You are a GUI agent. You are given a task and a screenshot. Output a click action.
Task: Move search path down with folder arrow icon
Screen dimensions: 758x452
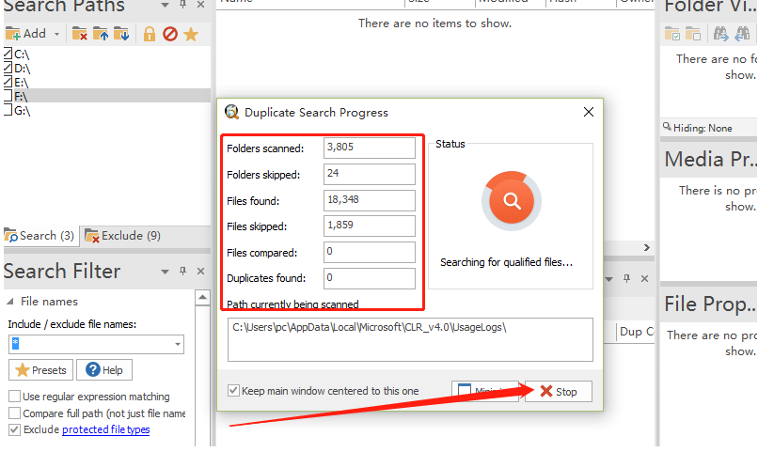point(121,34)
